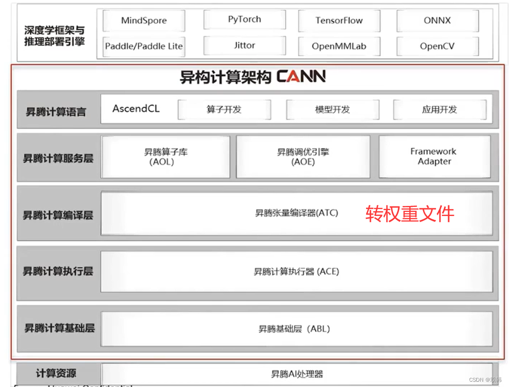
Task: Select the OpenCV box
Action: pos(437,46)
